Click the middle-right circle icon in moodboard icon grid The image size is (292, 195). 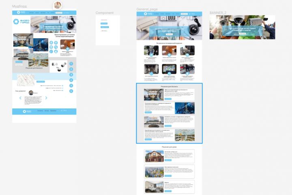(x=56, y=47)
